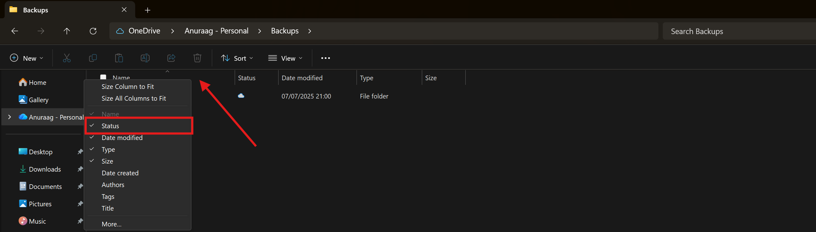Open More... column options
816x232 pixels.
point(138,224)
